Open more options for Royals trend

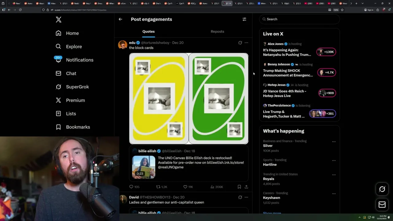pyautogui.click(x=334, y=175)
